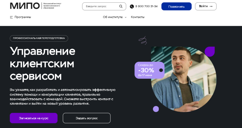Click the Позвонить button
This screenshot has height=128, width=242.
coord(176,6)
